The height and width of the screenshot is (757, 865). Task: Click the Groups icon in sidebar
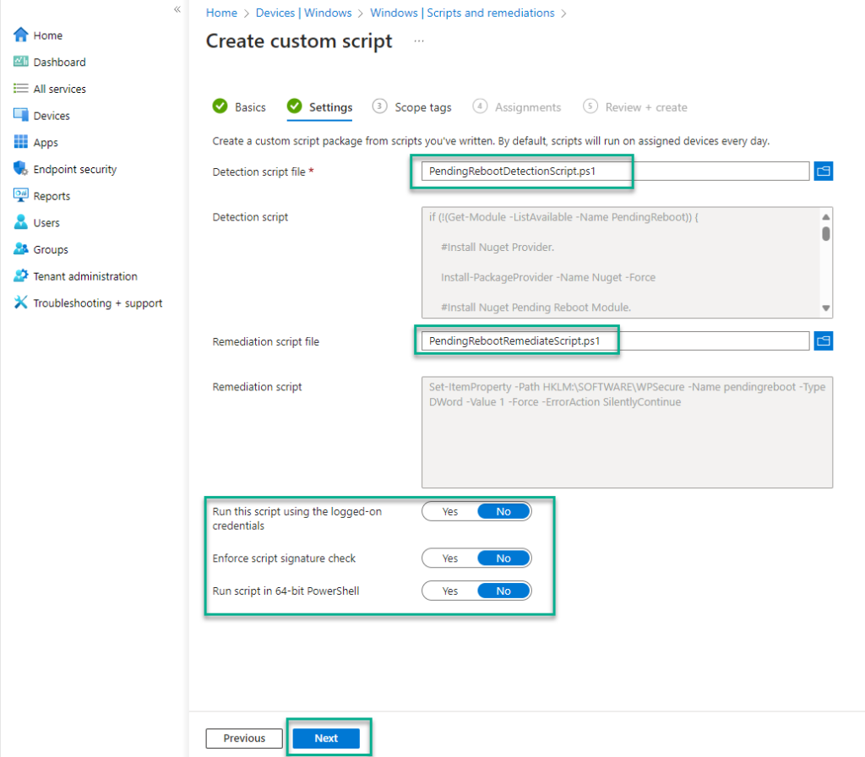point(21,249)
